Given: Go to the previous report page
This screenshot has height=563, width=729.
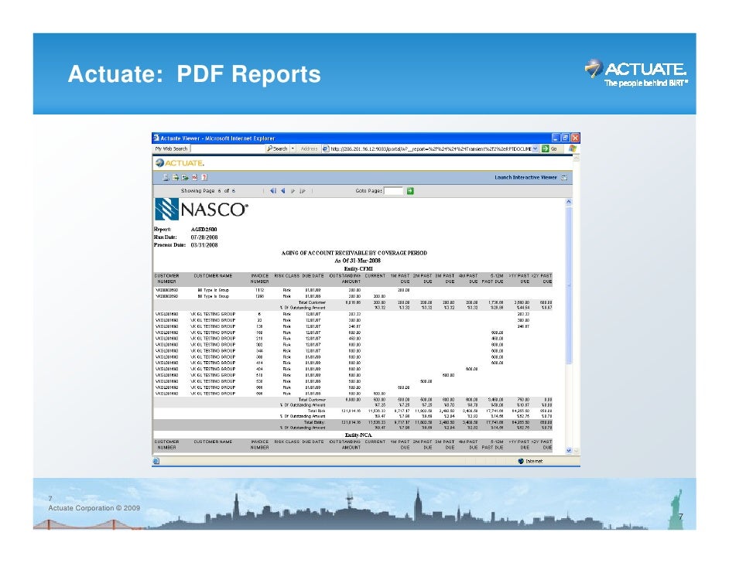Looking at the screenshot, I should point(282,191).
